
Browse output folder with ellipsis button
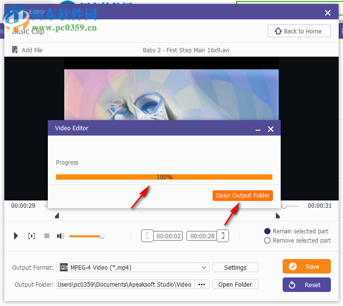[201, 285]
